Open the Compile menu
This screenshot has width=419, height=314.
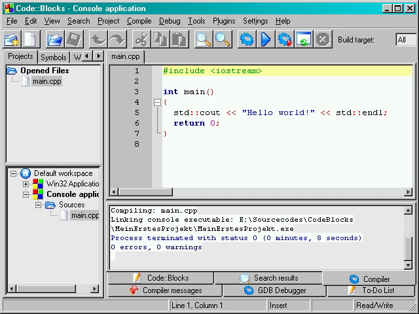coord(139,21)
